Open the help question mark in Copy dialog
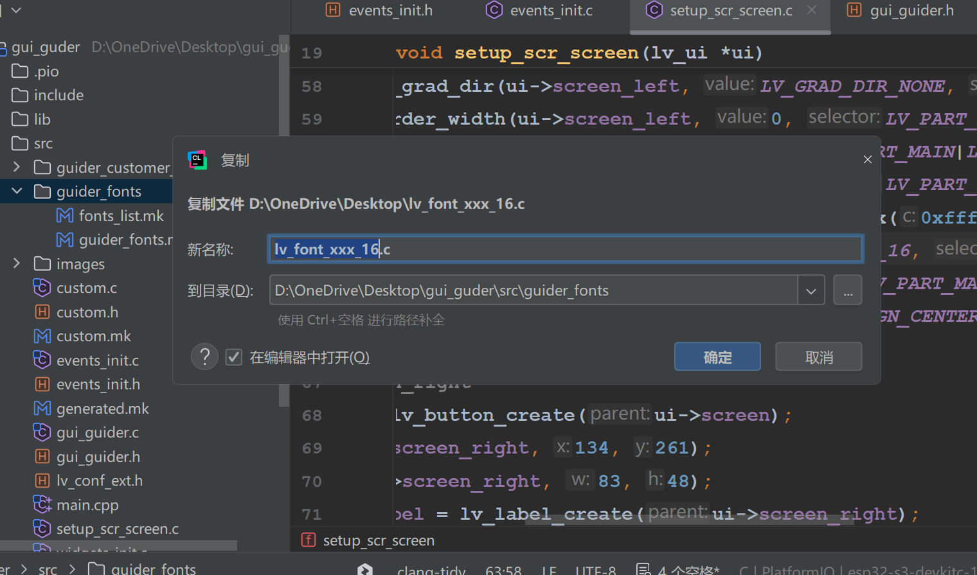 (x=205, y=357)
